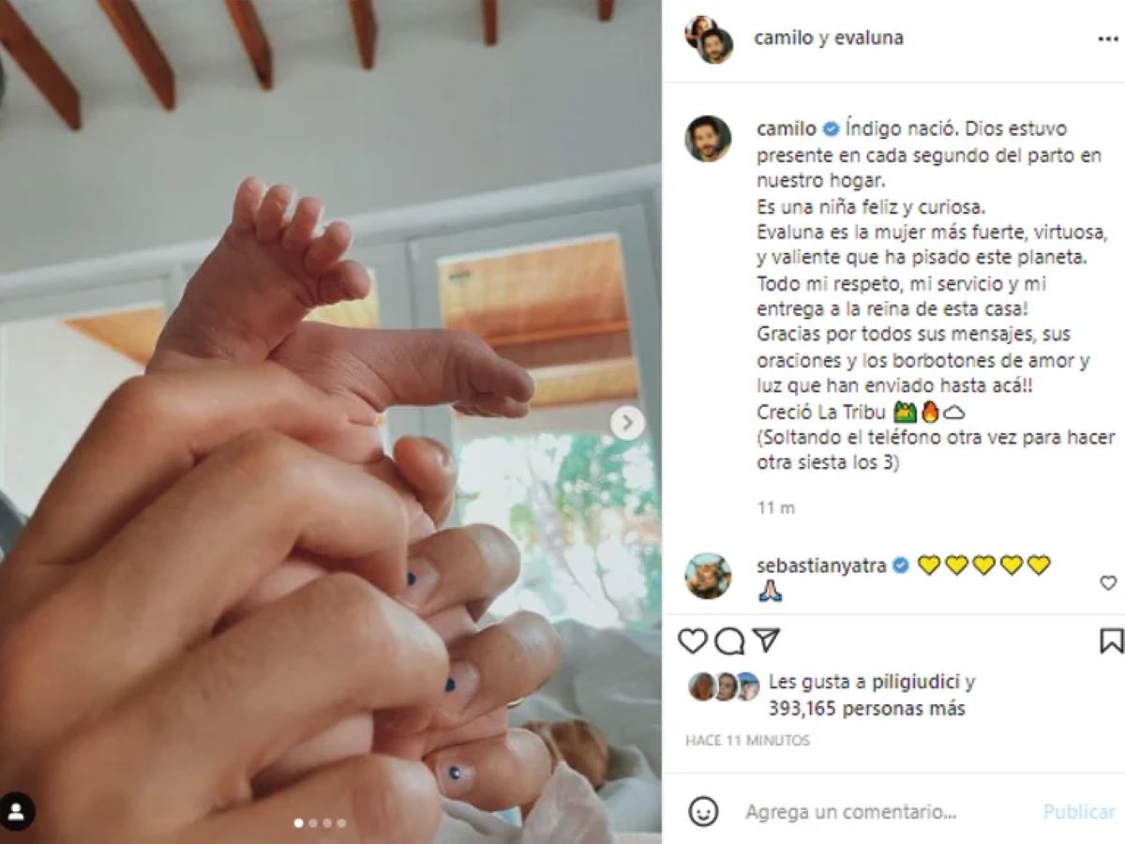Image resolution: width=1125 pixels, height=844 pixels.
Task: Select the second carousel dot indicator
Action: pos(313,823)
